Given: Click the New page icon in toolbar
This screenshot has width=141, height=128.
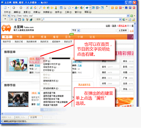Looking at the screenshot, I should (5, 8).
